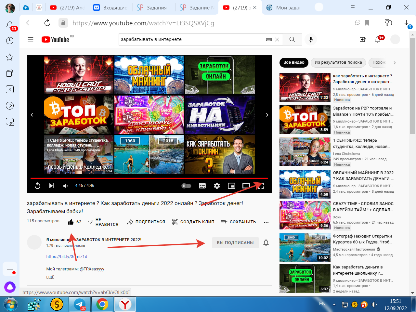The image size is (416, 312).
Task: Select Из результатов поиска chip
Action: [338, 62]
